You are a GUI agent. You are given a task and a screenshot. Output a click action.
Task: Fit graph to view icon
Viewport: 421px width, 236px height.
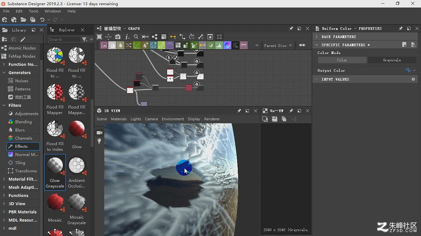point(99,37)
